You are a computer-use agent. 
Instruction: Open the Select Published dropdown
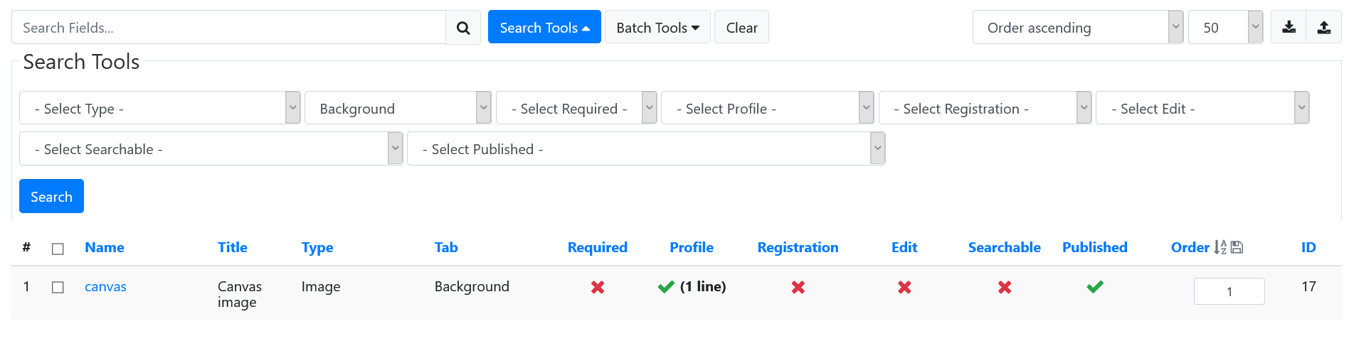tap(646, 148)
